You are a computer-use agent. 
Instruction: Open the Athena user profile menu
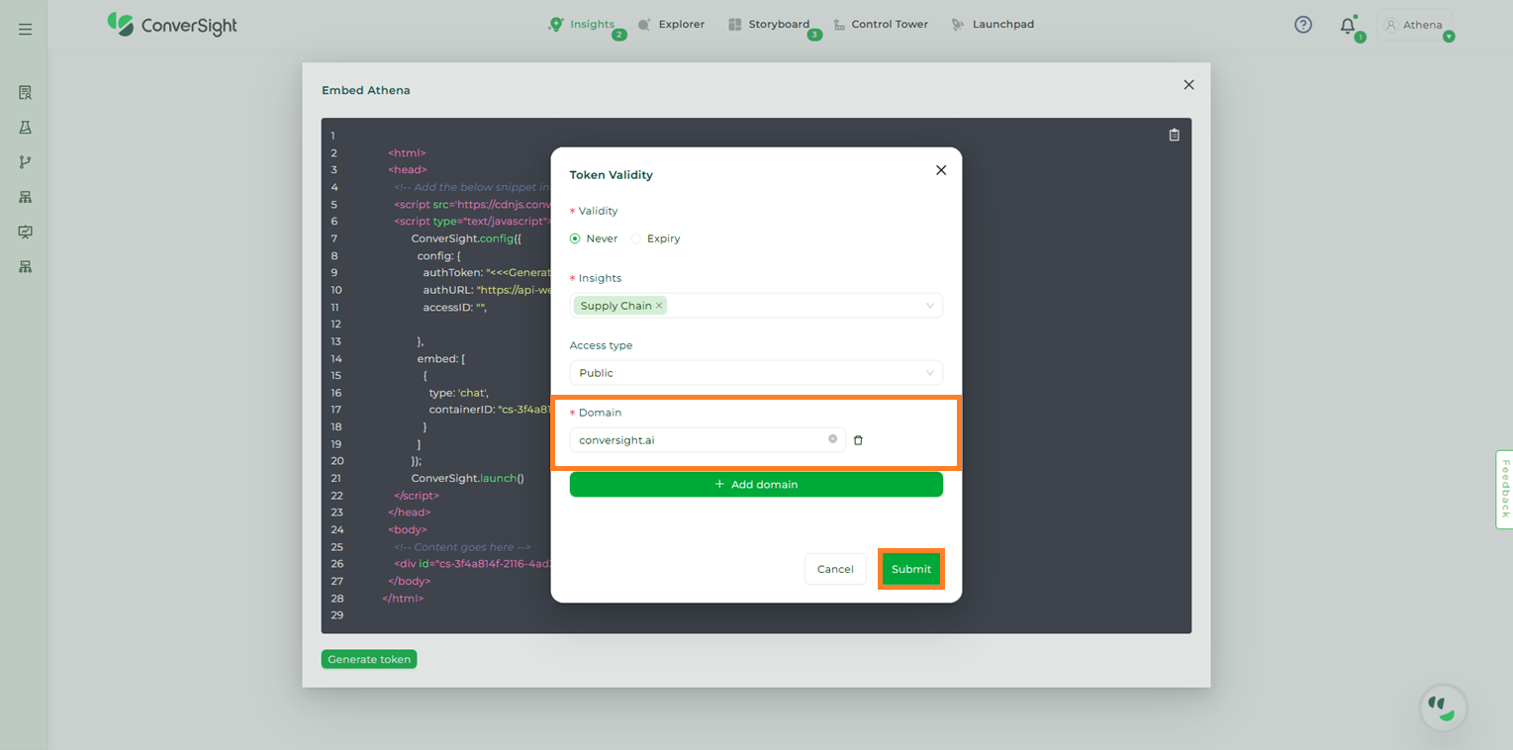(1414, 25)
